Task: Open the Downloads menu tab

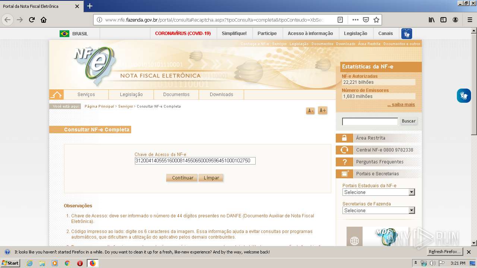Action: point(221,95)
